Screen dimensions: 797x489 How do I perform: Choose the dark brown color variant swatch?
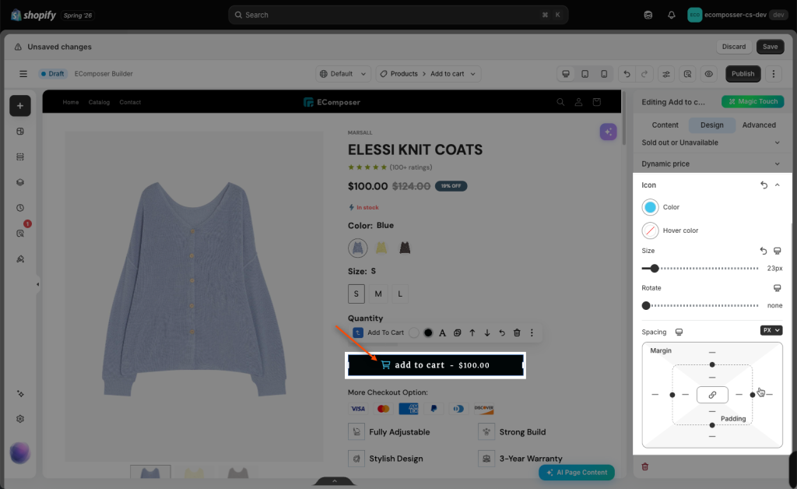click(x=405, y=248)
